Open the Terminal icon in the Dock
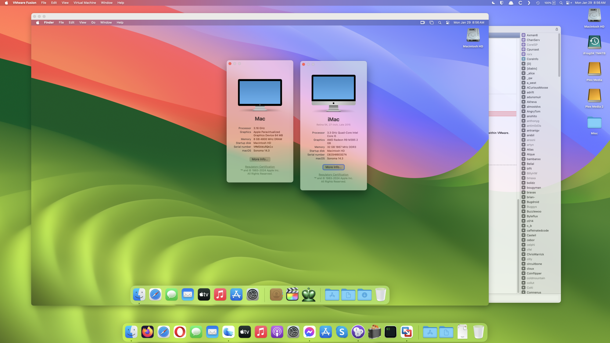 point(390,332)
